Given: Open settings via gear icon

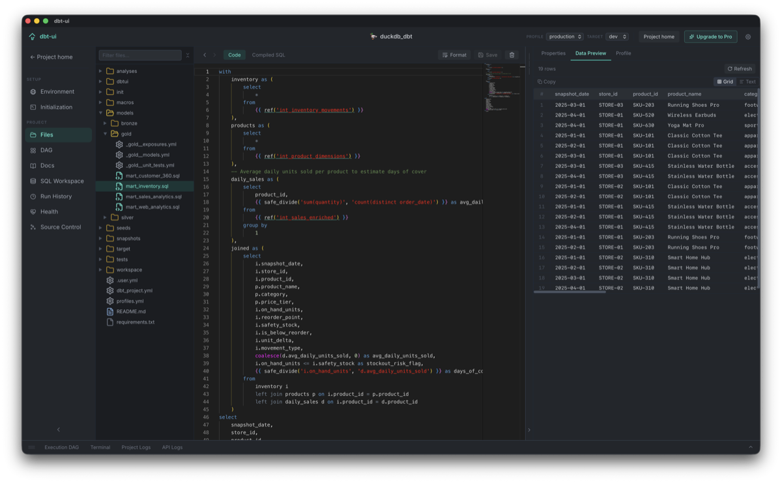Looking at the screenshot, I should coord(748,37).
